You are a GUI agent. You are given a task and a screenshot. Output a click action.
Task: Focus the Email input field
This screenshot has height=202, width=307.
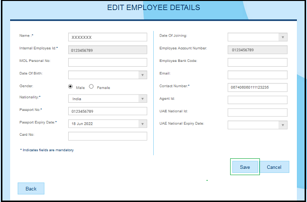pos(257,74)
